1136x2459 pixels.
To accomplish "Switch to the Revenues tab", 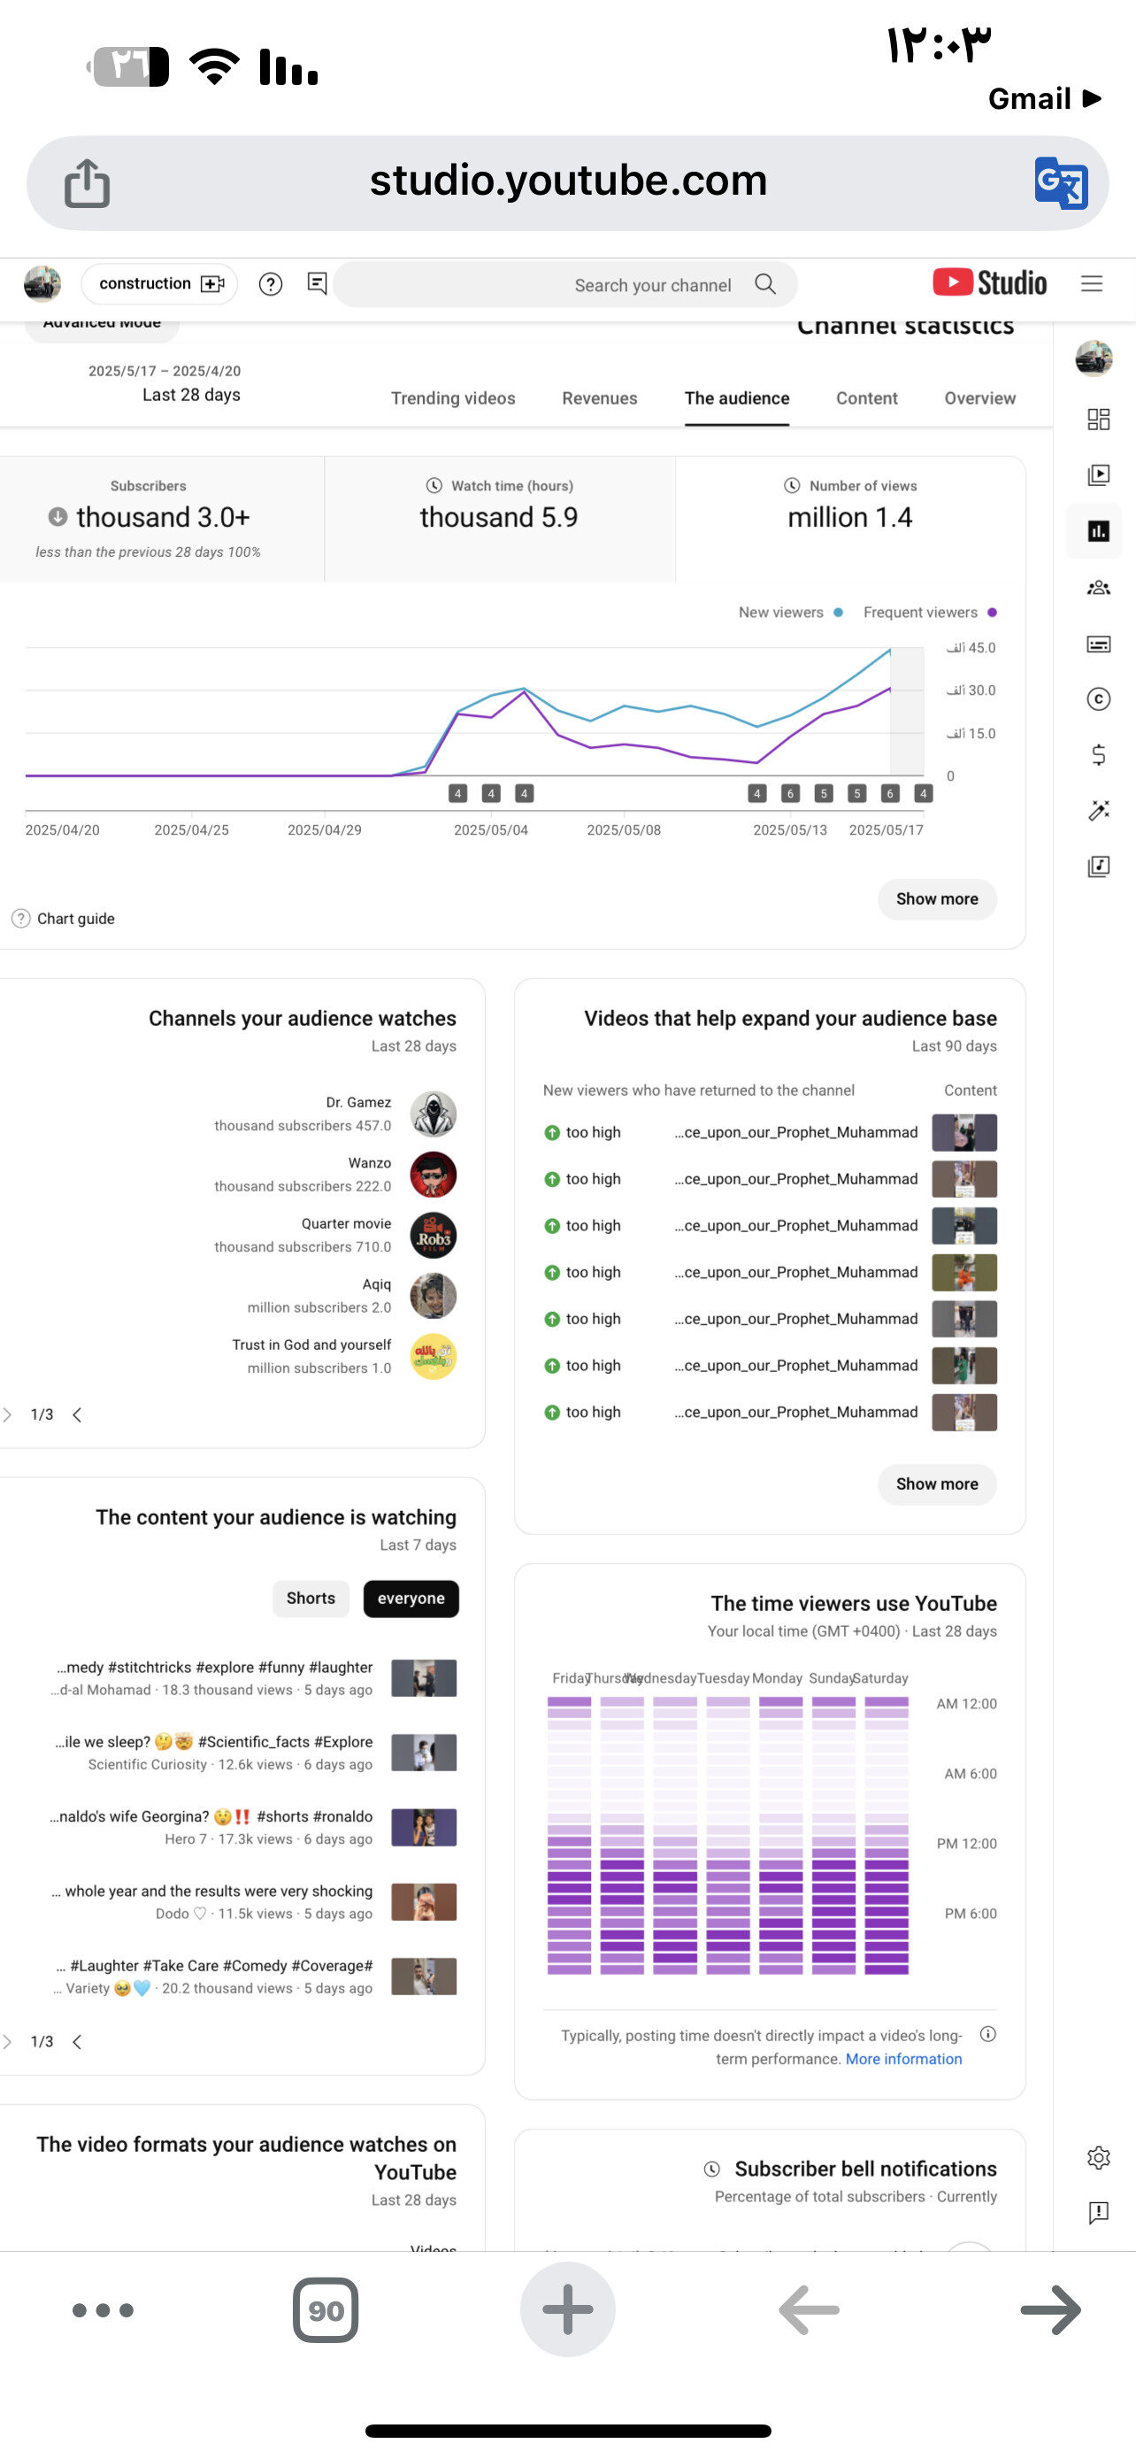I will (600, 398).
